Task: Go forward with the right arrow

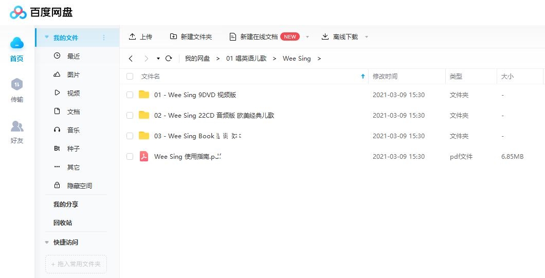Action: pyautogui.click(x=147, y=59)
